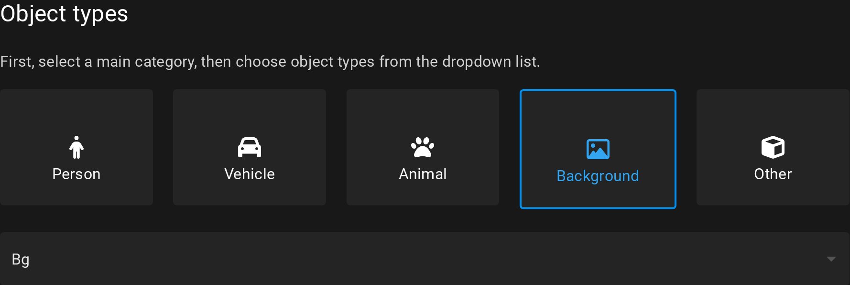Viewport: 850px width, 285px height.
Task: Click the Vehicle label text
Action: (249, 173)
